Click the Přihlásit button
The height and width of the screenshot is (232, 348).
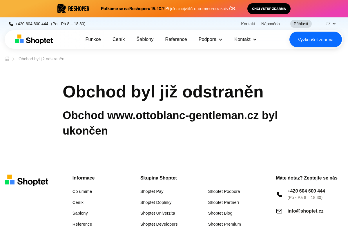tap(301, 24)
